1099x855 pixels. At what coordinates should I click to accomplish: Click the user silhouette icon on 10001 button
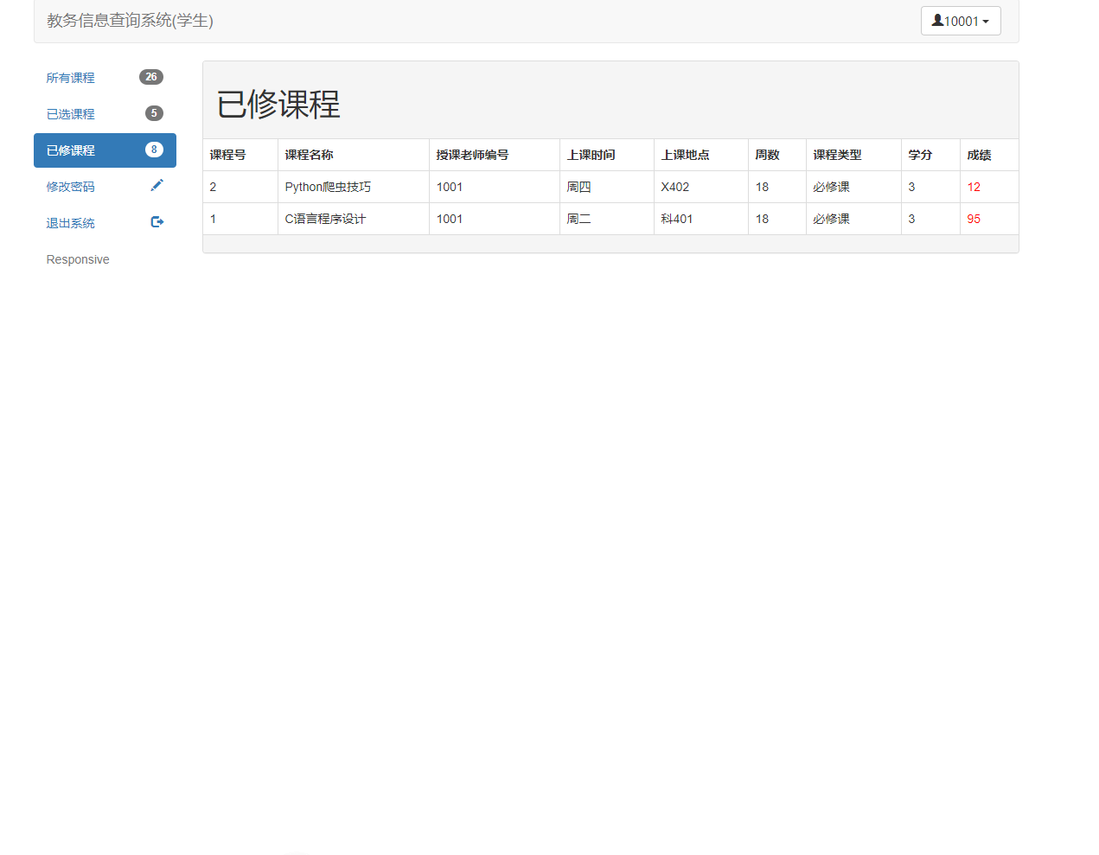pos(936,20)
